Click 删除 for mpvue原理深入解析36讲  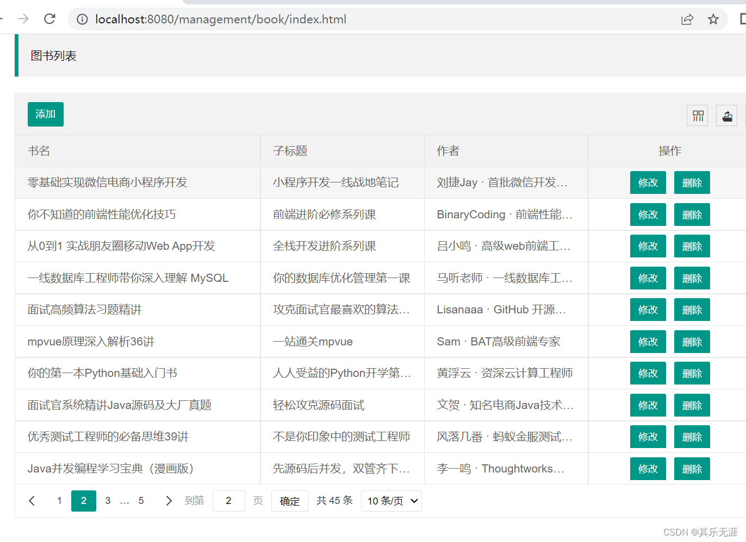(x=692, y=342)
